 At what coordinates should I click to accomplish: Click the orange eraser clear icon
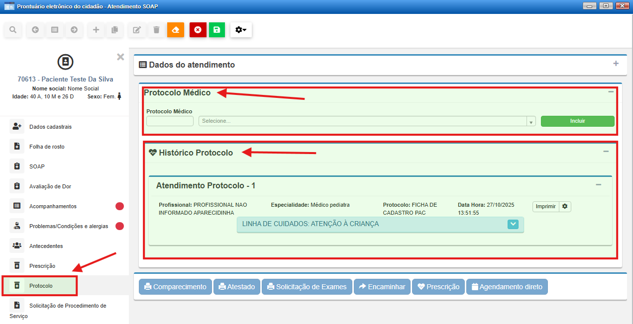(175, 30)
